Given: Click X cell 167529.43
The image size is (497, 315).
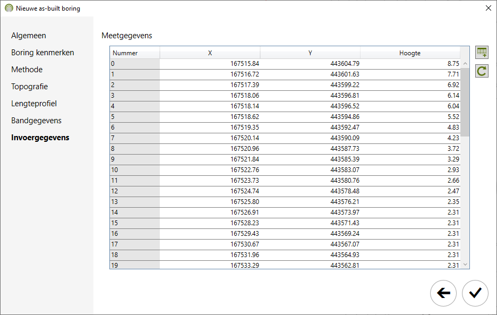Looking at the screenshot, I should [x=210, y=234].
